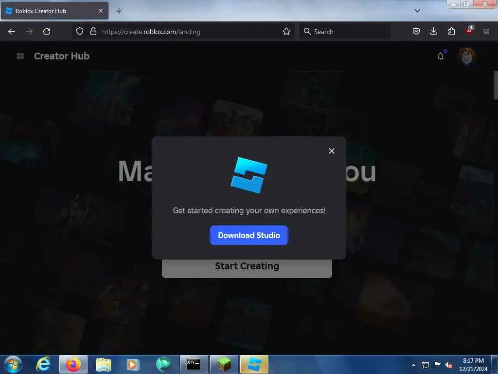Switch to the Minecraft taskbar app
Image resolution: width=498 pixels, height=374 pixels.
coord(224,364)
